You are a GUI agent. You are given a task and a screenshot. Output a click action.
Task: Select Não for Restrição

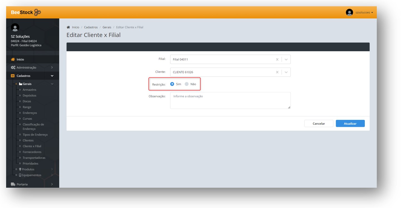coord(187,84)
